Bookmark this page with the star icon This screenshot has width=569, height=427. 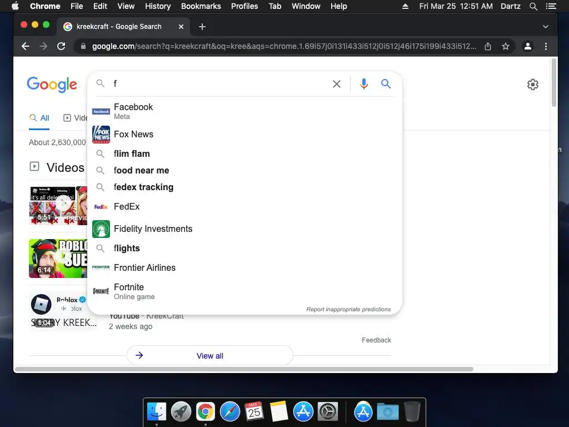tap(506, 46)
